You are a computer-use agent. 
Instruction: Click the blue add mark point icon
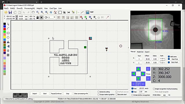point(90,17)
